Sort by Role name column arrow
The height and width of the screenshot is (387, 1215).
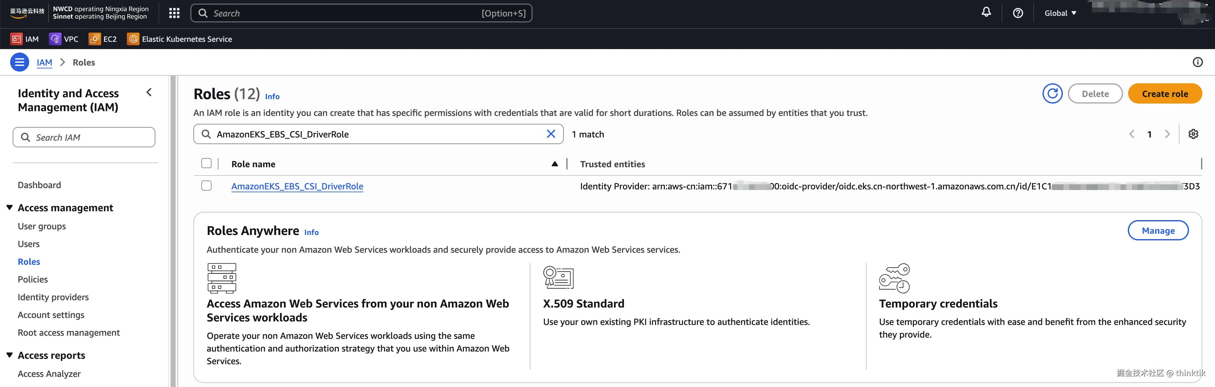point(555,164)
